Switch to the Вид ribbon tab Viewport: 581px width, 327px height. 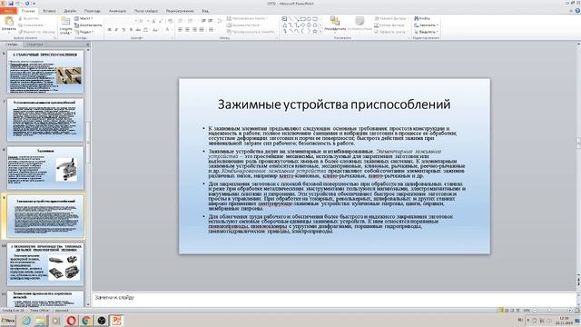205,11
